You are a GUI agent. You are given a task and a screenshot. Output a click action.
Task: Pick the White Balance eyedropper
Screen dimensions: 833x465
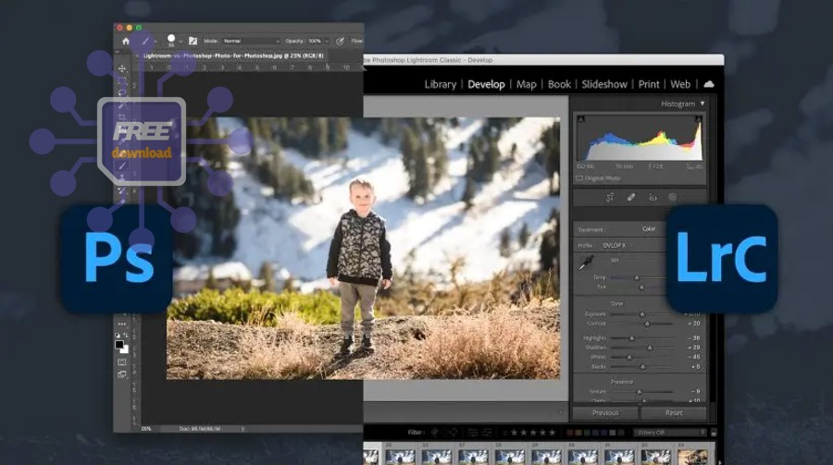(x=586, y=263)
